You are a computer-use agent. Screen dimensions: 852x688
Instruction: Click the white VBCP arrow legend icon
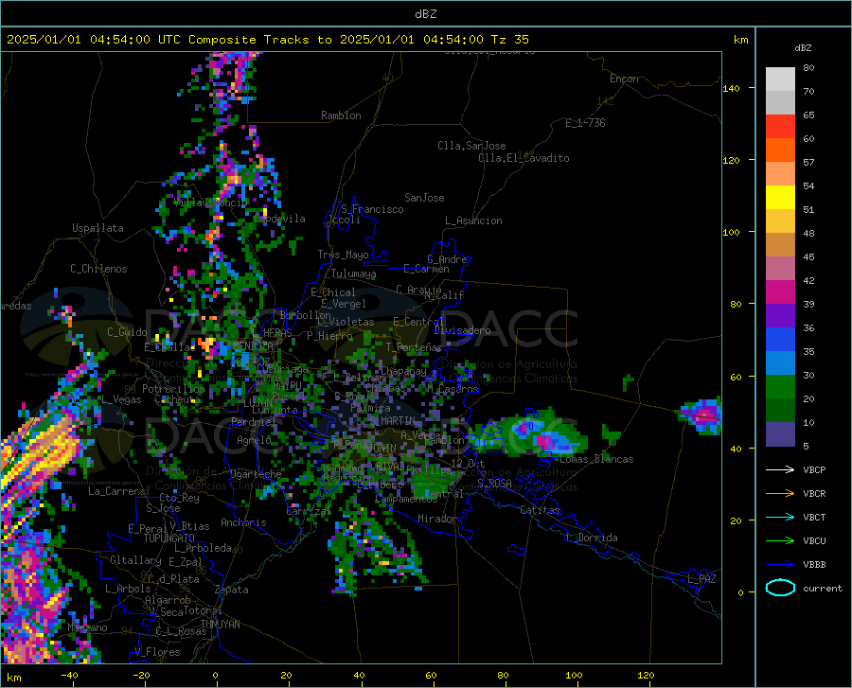pos(780,469)
